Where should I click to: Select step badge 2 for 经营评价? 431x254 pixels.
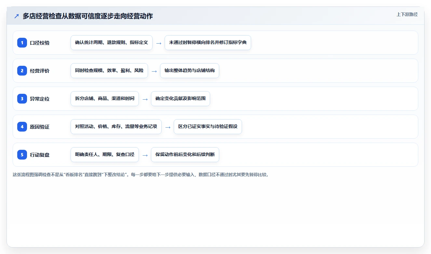[22, 71]
